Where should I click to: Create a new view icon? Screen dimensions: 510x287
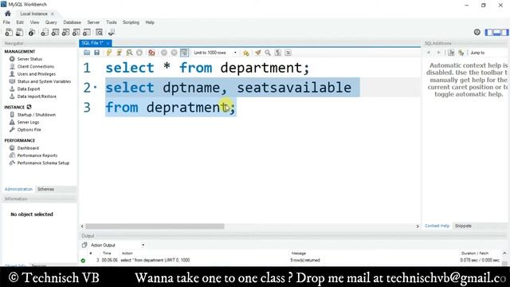pos(65,32)
